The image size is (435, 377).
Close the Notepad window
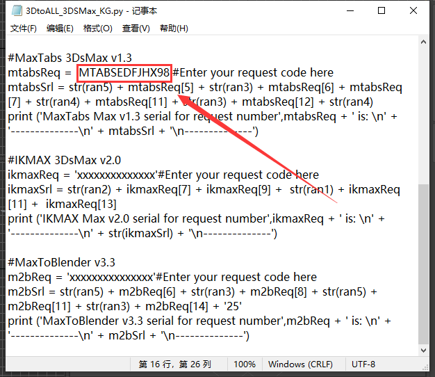click(413, 11)
